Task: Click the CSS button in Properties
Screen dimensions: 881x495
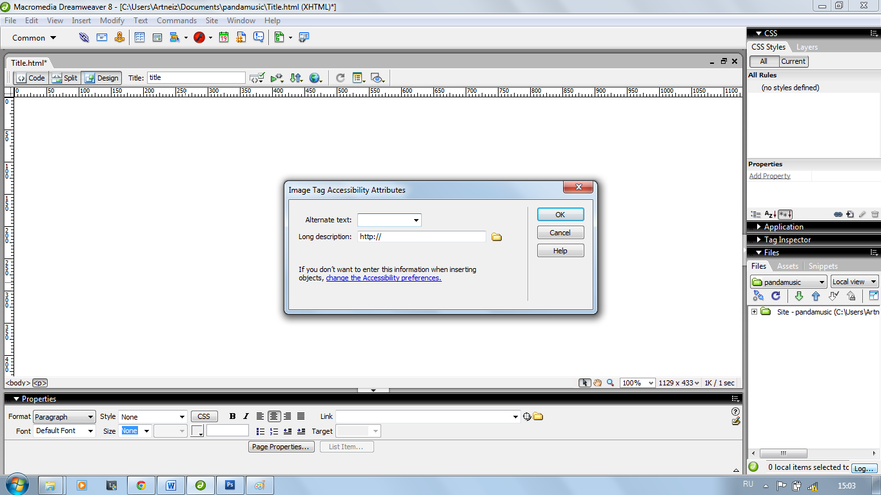Action: (x=204, y=416)
